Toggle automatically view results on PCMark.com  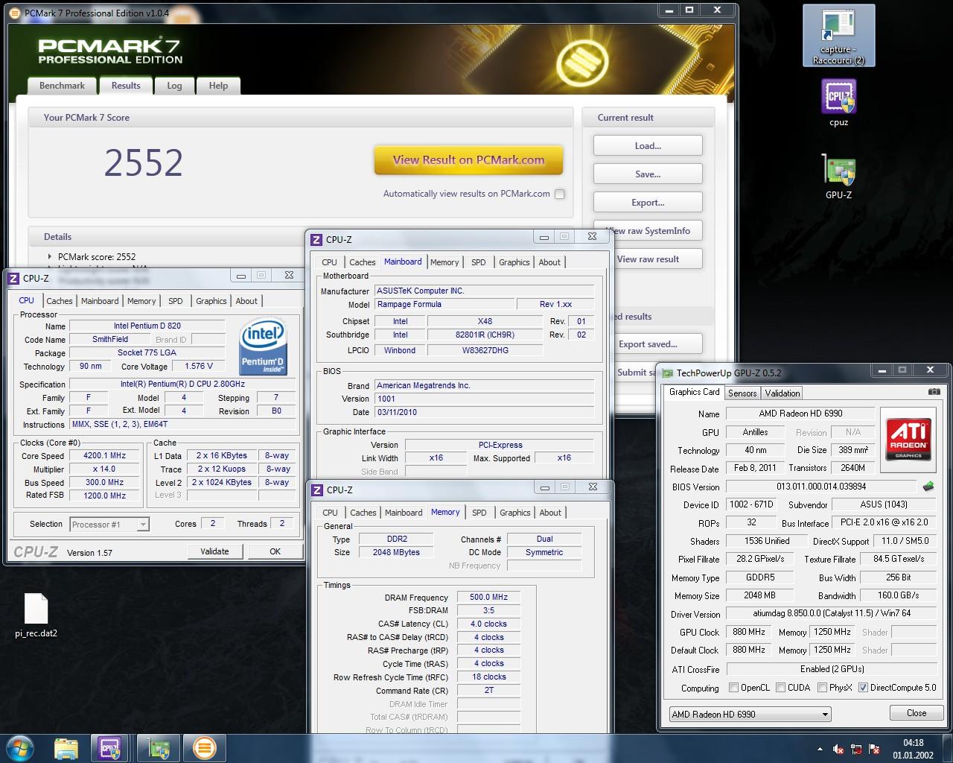tap(560, 194)
